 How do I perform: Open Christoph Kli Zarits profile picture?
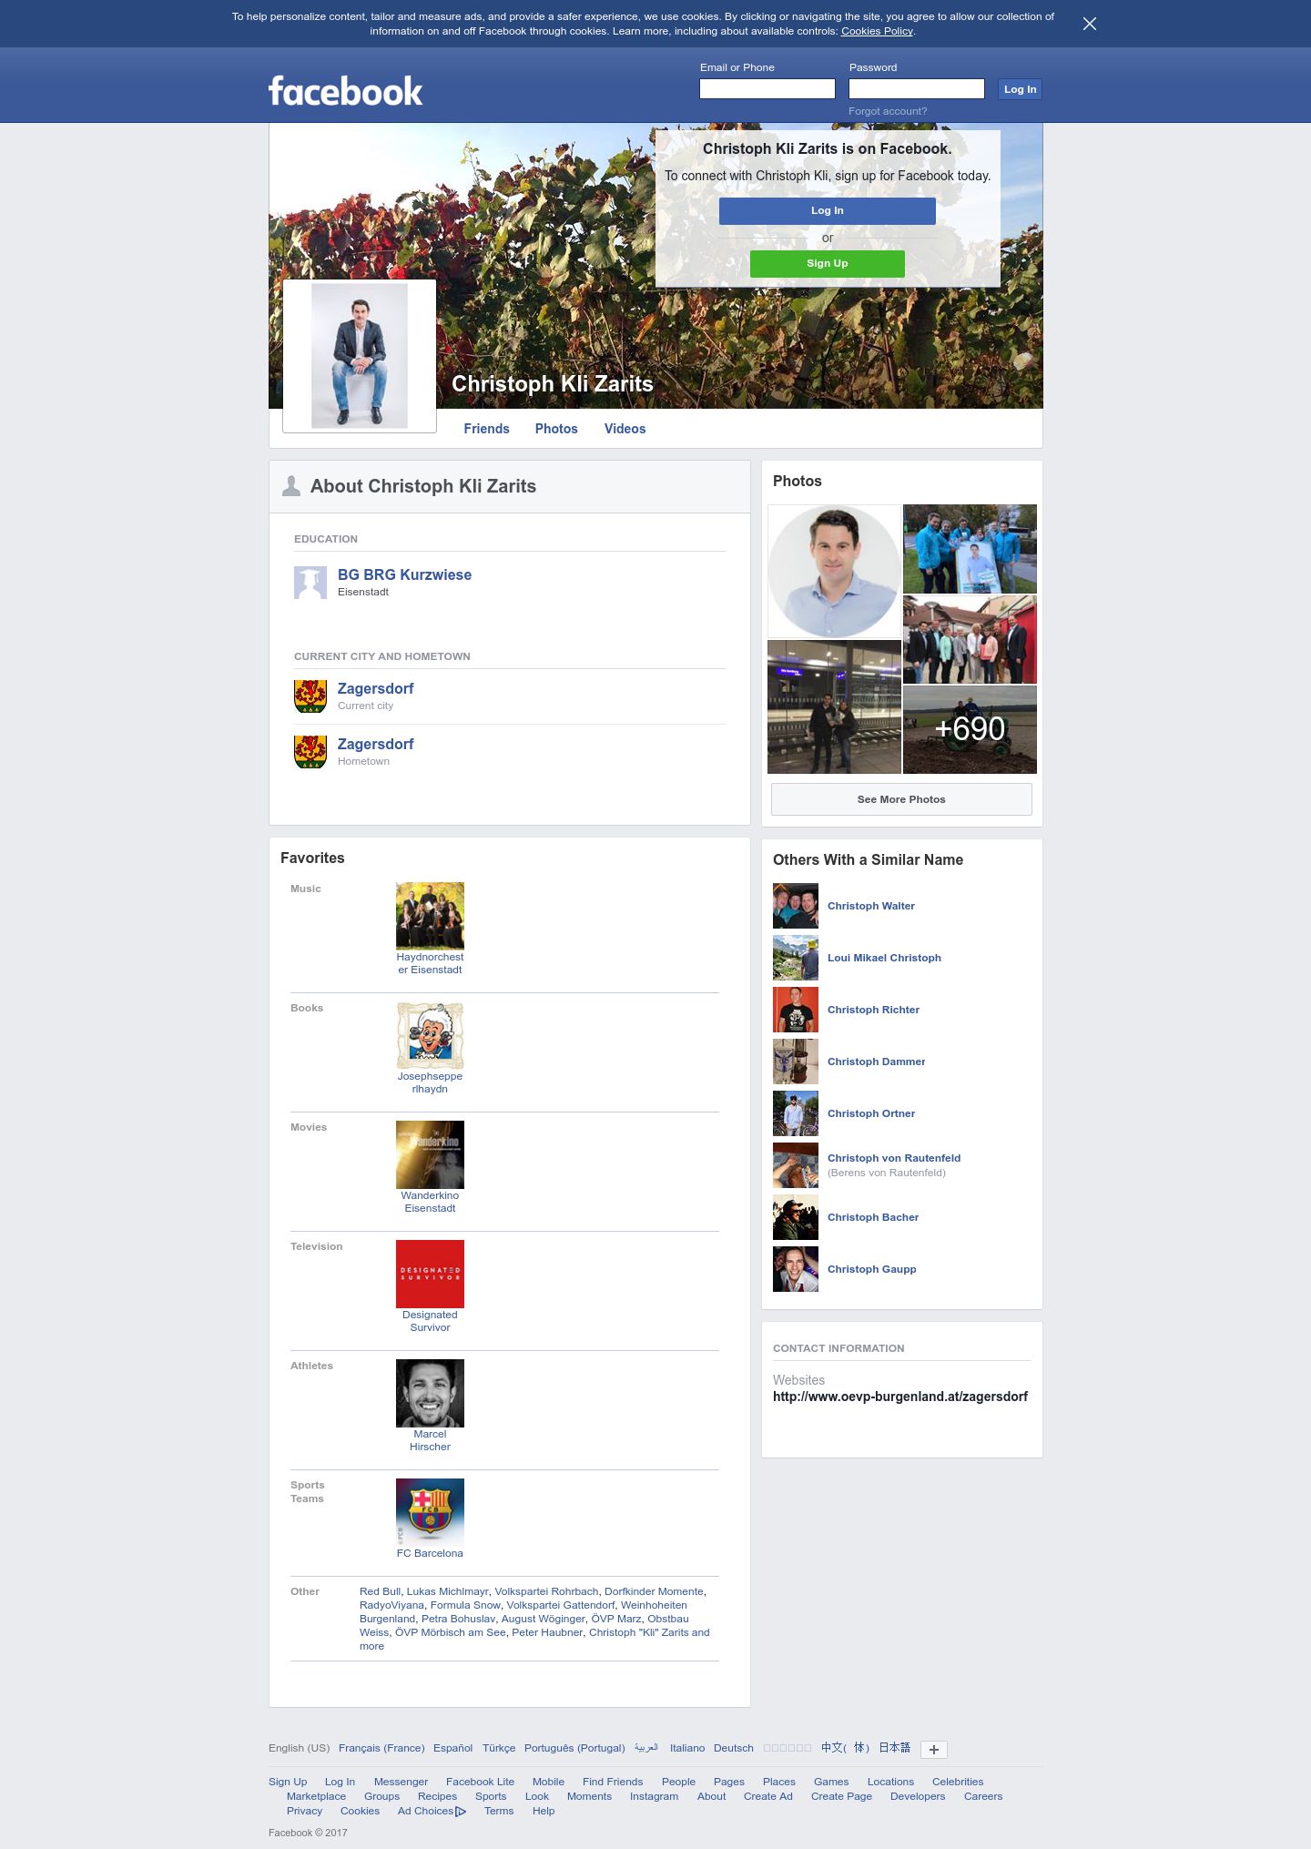pos(360,356)
